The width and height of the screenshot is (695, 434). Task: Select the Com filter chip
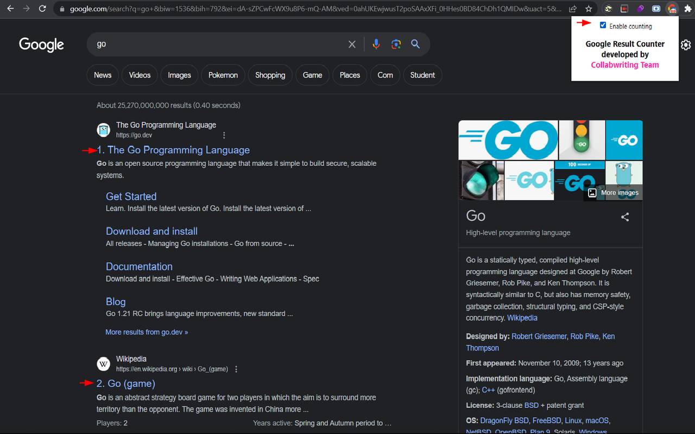385,75
